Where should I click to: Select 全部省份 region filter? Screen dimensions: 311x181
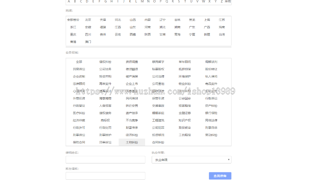pyautogui.click(x=73, y=20)
